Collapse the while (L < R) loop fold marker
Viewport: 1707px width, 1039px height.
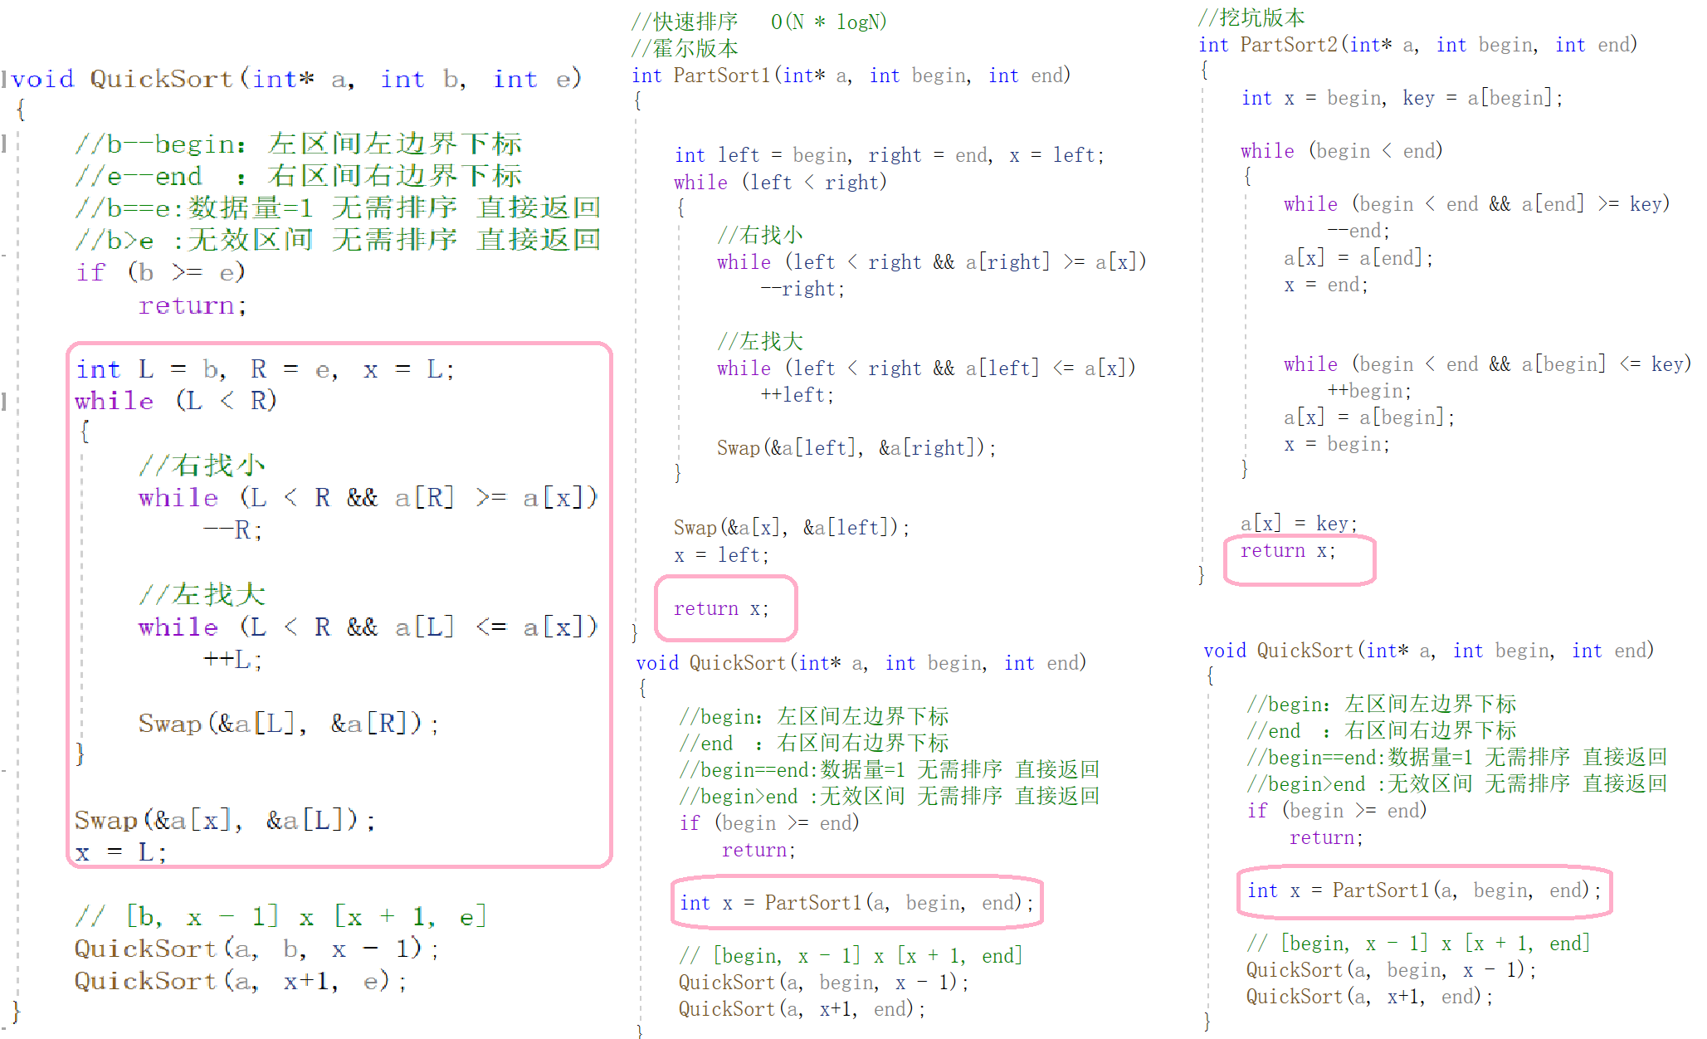click(4, 402)
